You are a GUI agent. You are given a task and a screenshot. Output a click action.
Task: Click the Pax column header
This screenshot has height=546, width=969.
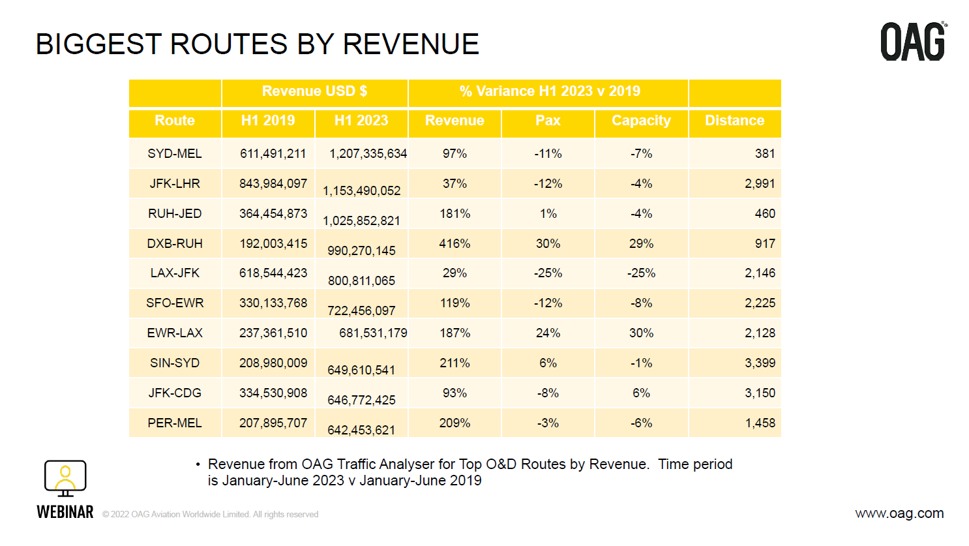(548, 121)
